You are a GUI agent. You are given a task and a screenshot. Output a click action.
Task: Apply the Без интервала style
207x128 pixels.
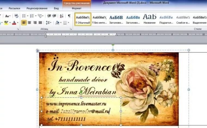99,19
